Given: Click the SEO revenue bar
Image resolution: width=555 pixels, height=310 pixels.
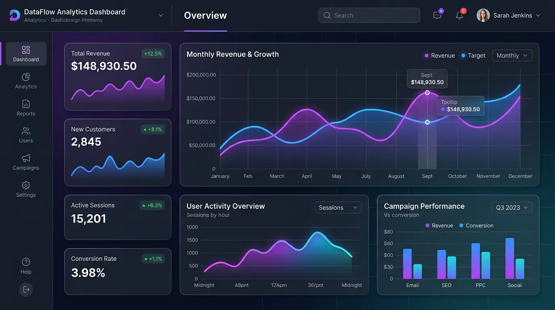Looking at the screenshot, I should [442, 264].
